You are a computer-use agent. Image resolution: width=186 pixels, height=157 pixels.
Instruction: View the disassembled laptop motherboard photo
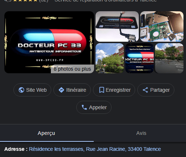tap(162, 26)
